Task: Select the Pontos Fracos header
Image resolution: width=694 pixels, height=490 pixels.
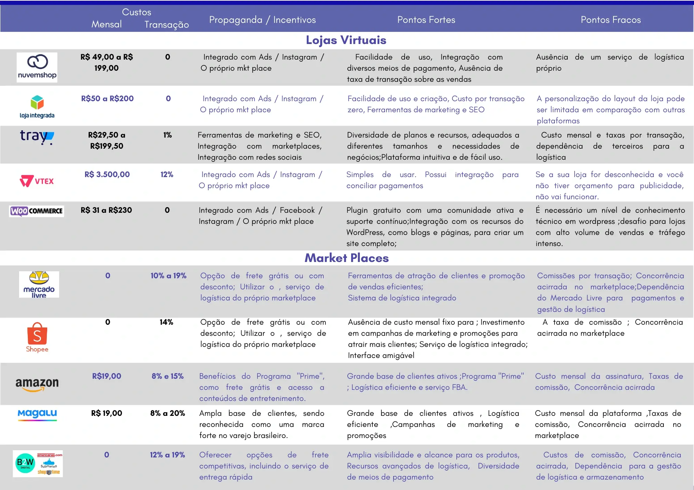Action: pos(611,20)
